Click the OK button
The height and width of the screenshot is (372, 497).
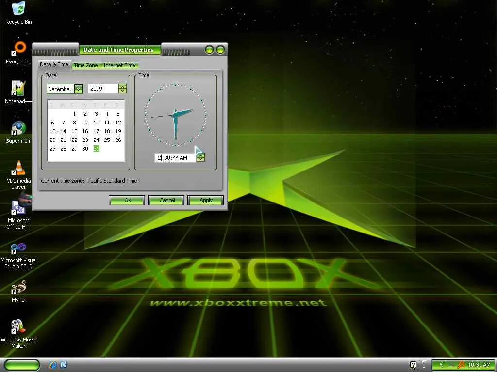(x=127, y=200)
